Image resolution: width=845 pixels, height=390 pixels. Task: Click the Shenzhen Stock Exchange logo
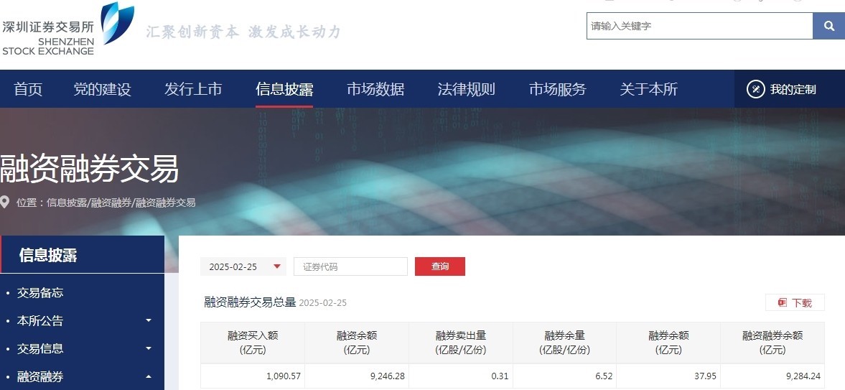coord(67,29)
